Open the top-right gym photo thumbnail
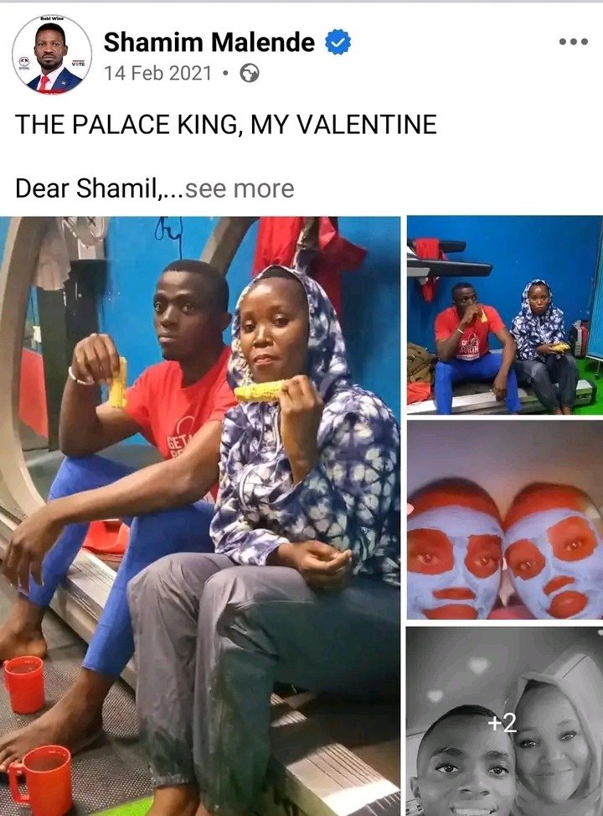 click(505, 315)
